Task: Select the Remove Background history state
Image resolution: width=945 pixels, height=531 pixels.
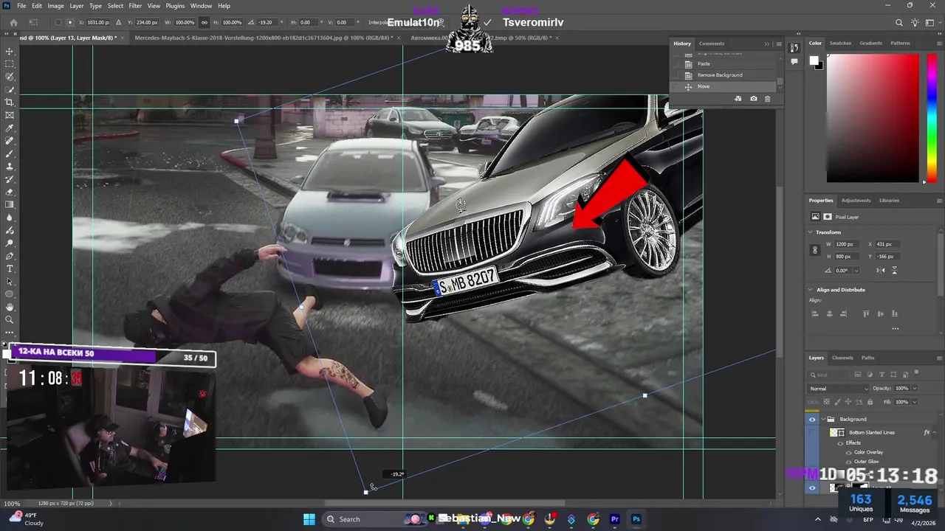Action: tap(719, 75)
